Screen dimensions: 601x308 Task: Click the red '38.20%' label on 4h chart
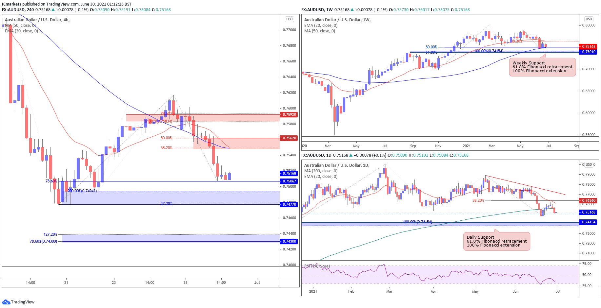tap(166, 148)
